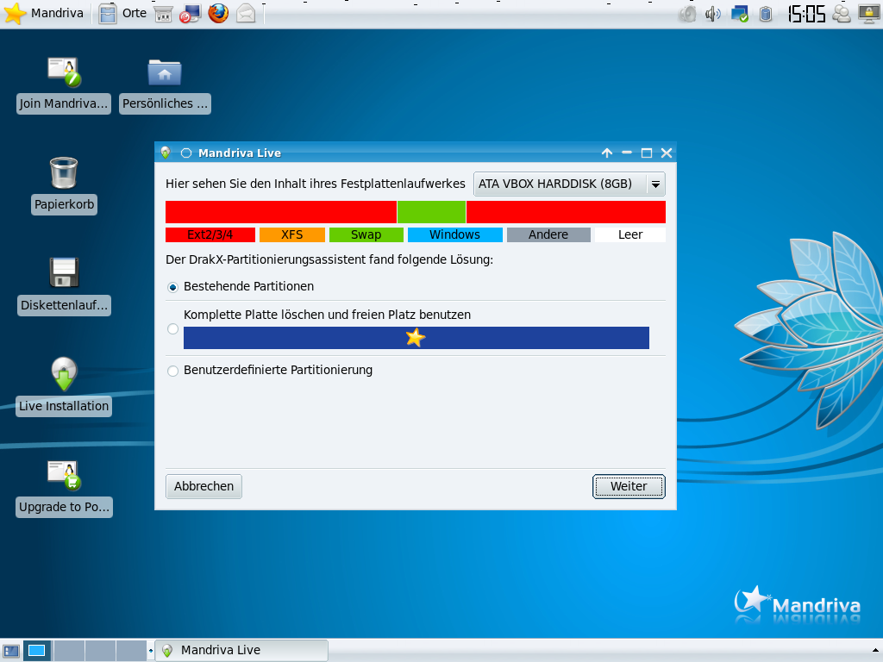Screen dimensions: 883x662
Task: Click the green Swap color swatch in the legend
Action: 366,234
